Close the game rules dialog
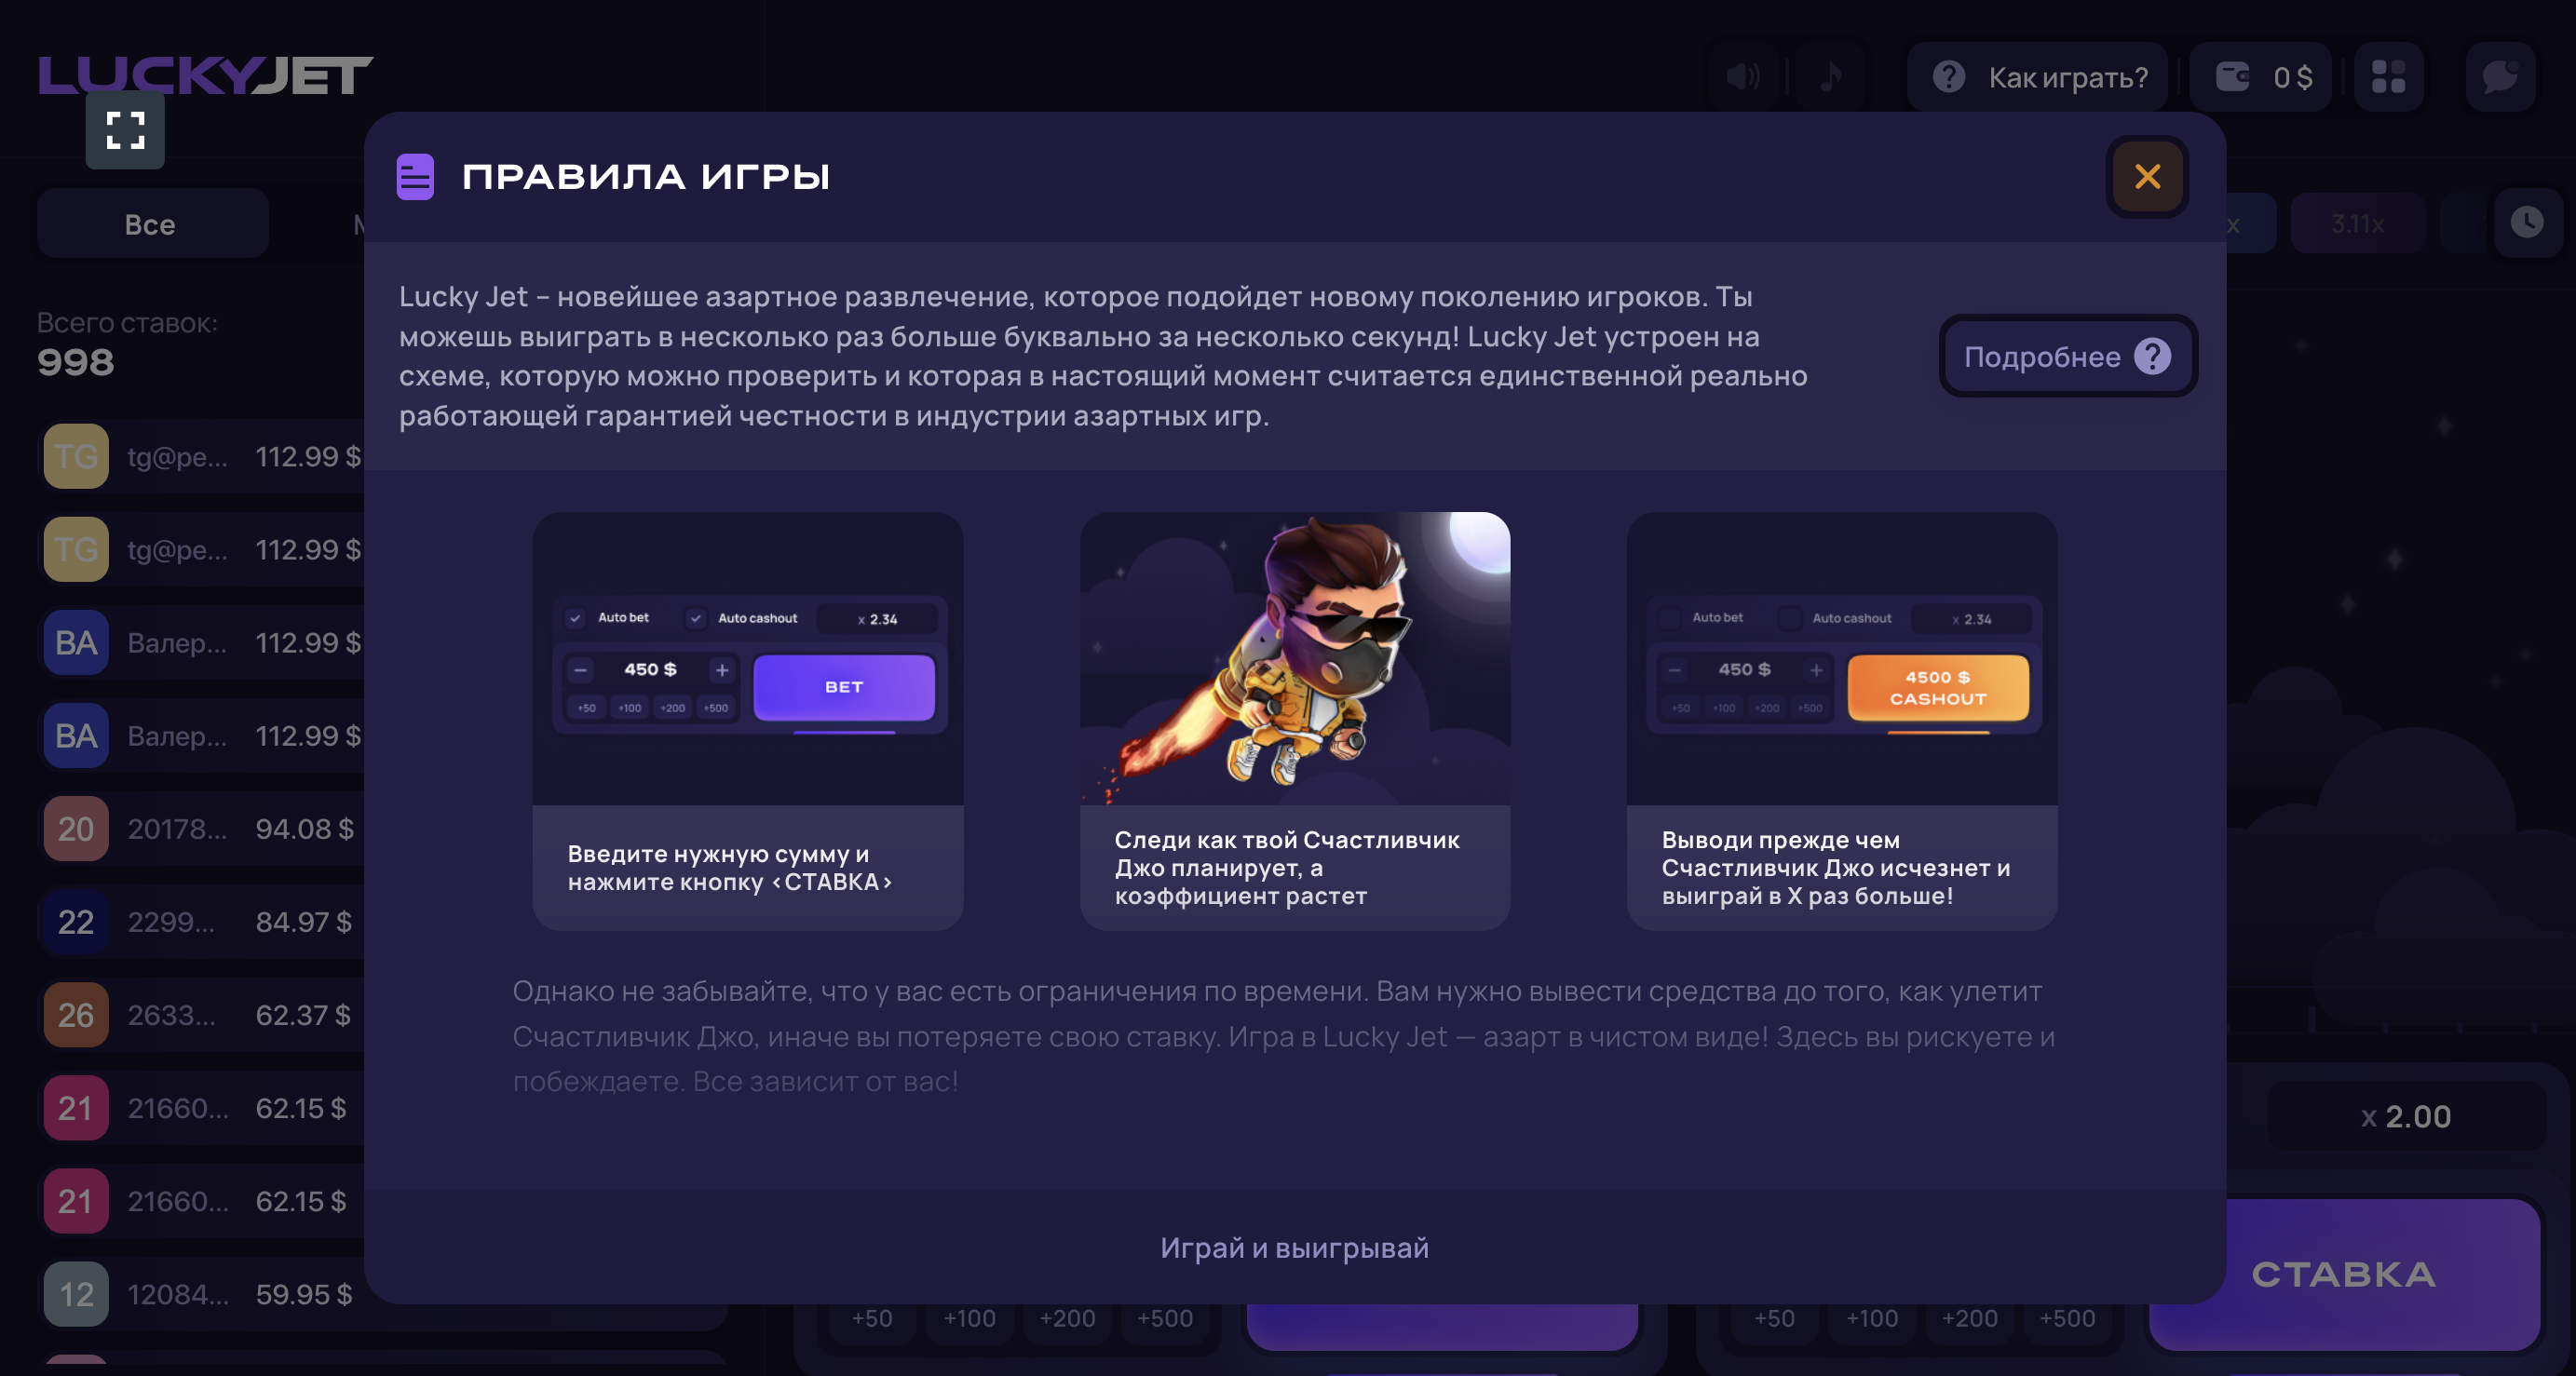This screenshot has width=2576, height=1376. tap(2147, 177)
